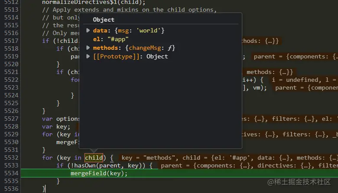Click hasOwn(parent, key) on line 5533
Screen dimensions: 338x193
pyautogui.click(x=108, y=165)
